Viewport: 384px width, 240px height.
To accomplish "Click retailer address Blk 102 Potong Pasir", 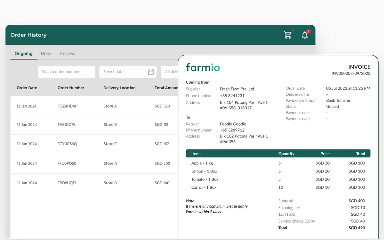I will (x=244, y=139).
